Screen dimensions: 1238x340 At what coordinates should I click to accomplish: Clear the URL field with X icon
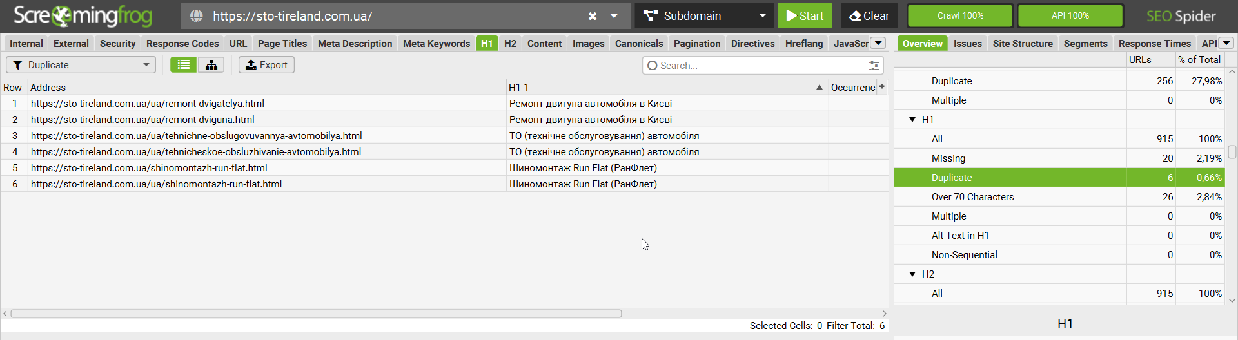[x=593, y=16]
